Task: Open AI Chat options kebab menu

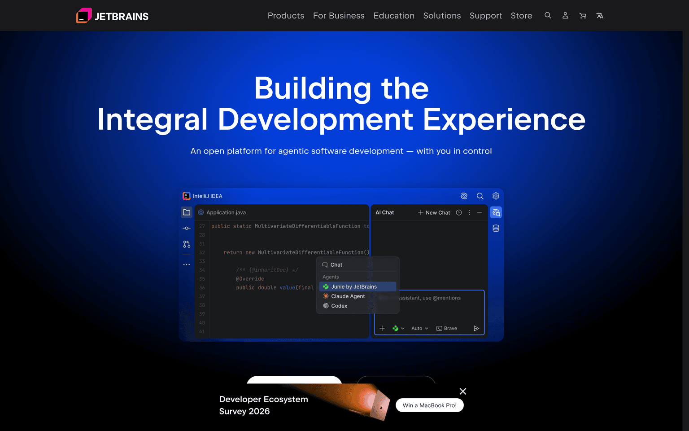Action: [469, 212]
